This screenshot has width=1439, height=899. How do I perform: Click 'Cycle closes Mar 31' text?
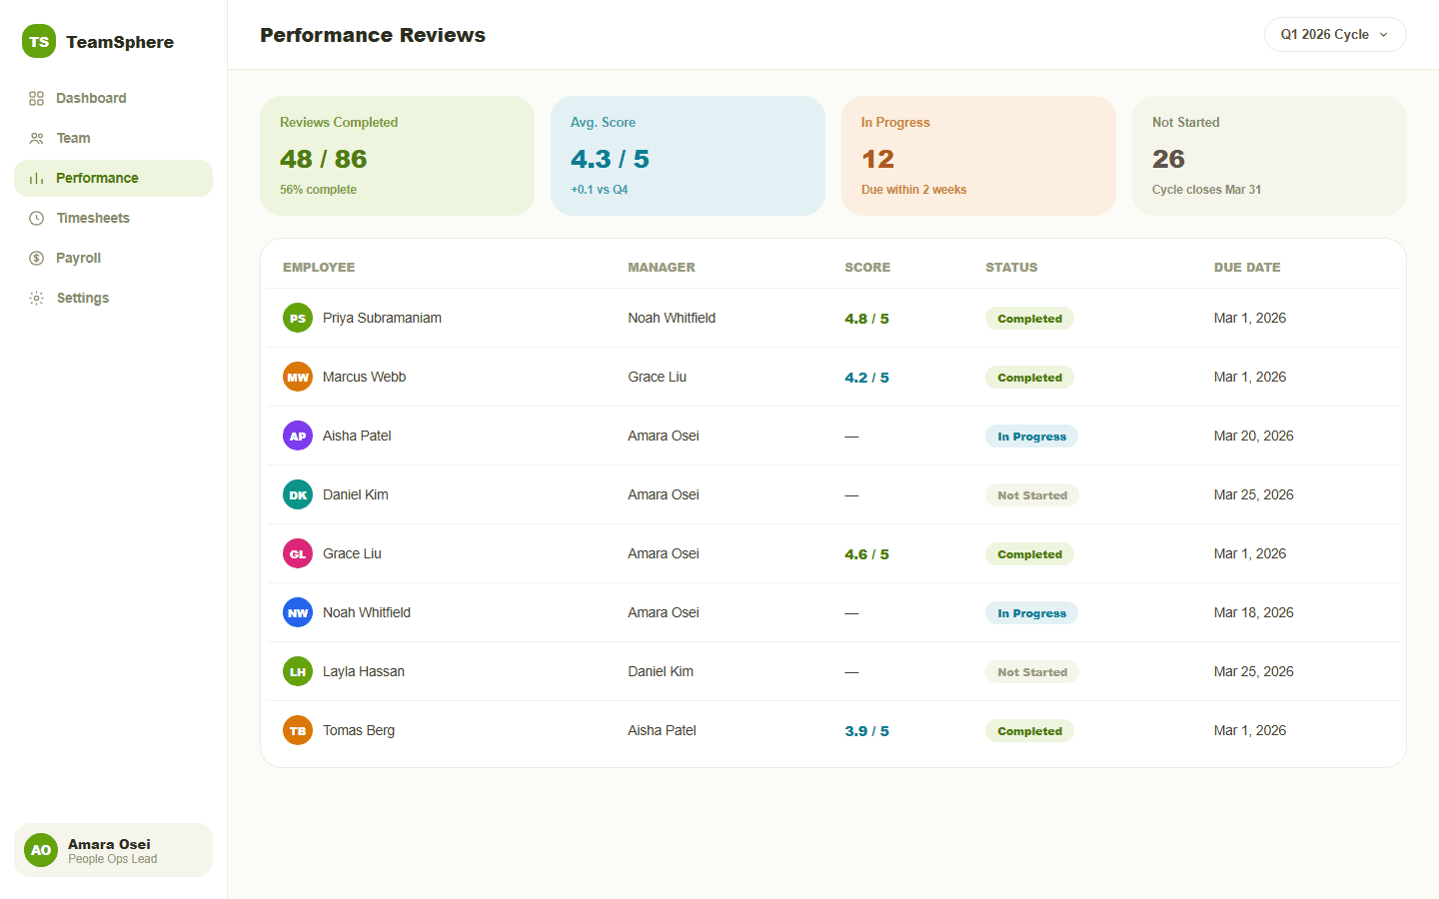1206,190
